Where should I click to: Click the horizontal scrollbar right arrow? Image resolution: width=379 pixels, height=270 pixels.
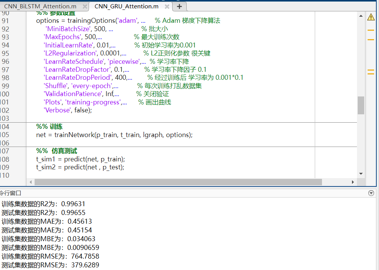[353, 182]
